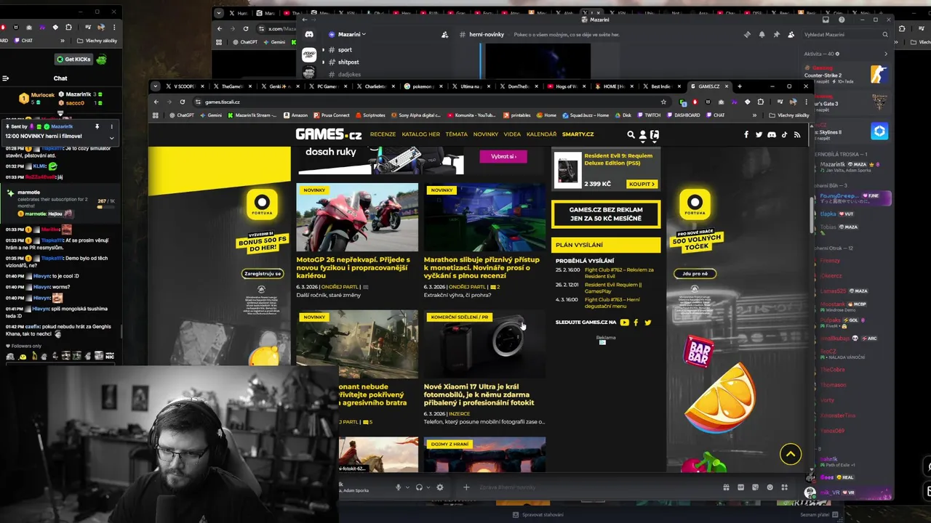Open Fight Club #762 stream link

point(619,272)
